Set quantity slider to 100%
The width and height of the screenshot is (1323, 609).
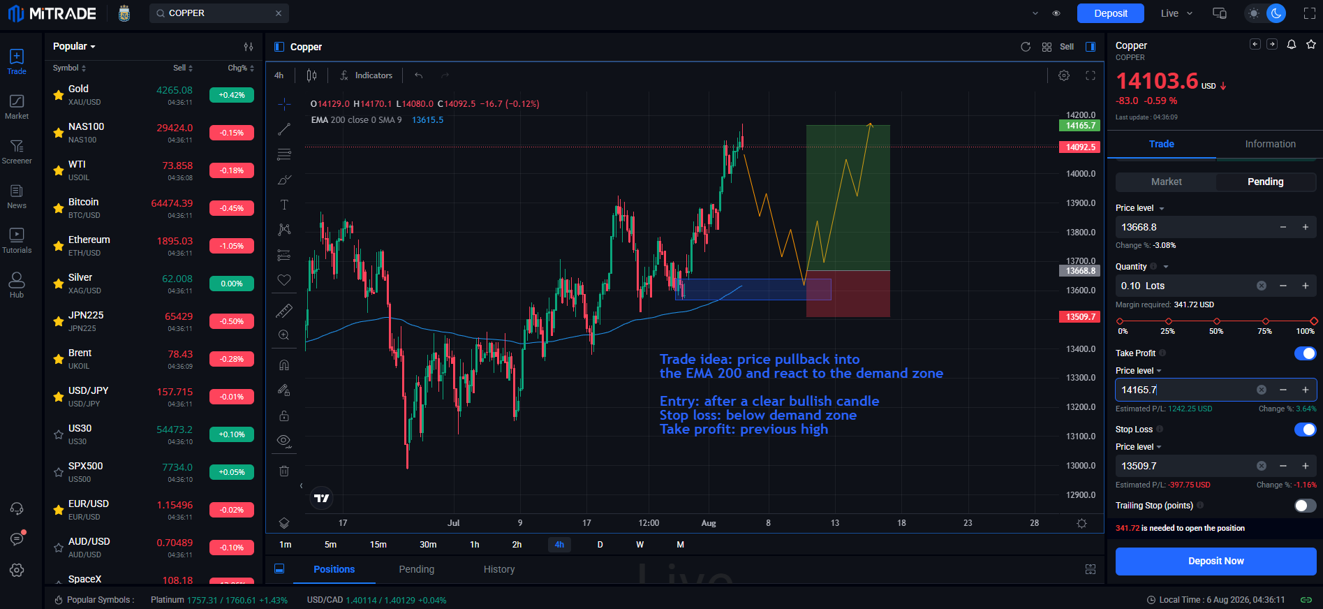point(1314,321)
